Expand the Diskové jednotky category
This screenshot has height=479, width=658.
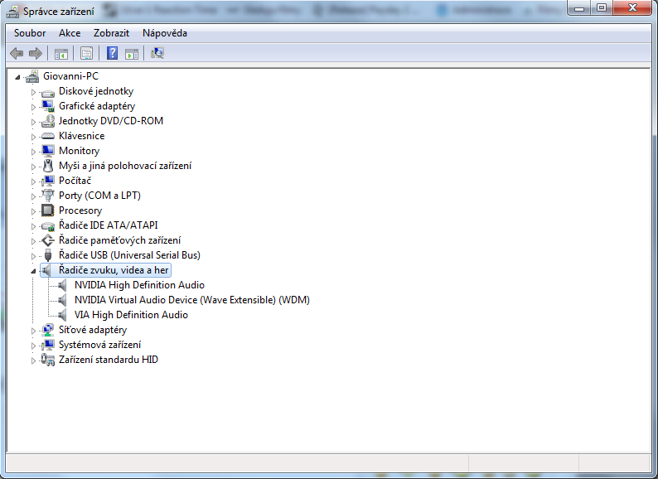(33, 92)
